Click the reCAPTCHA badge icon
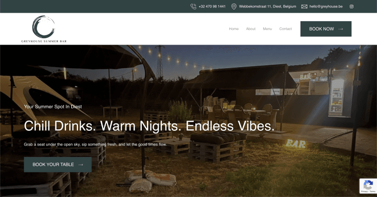Viewport: 377px width, 197px height. (x=368, y=185)
